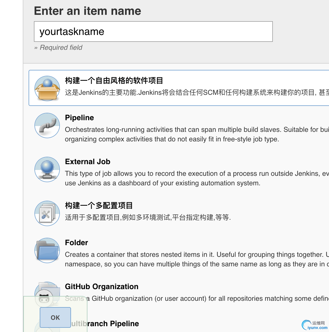Click the OK button
329x332 pixels.
pos(55,317)
